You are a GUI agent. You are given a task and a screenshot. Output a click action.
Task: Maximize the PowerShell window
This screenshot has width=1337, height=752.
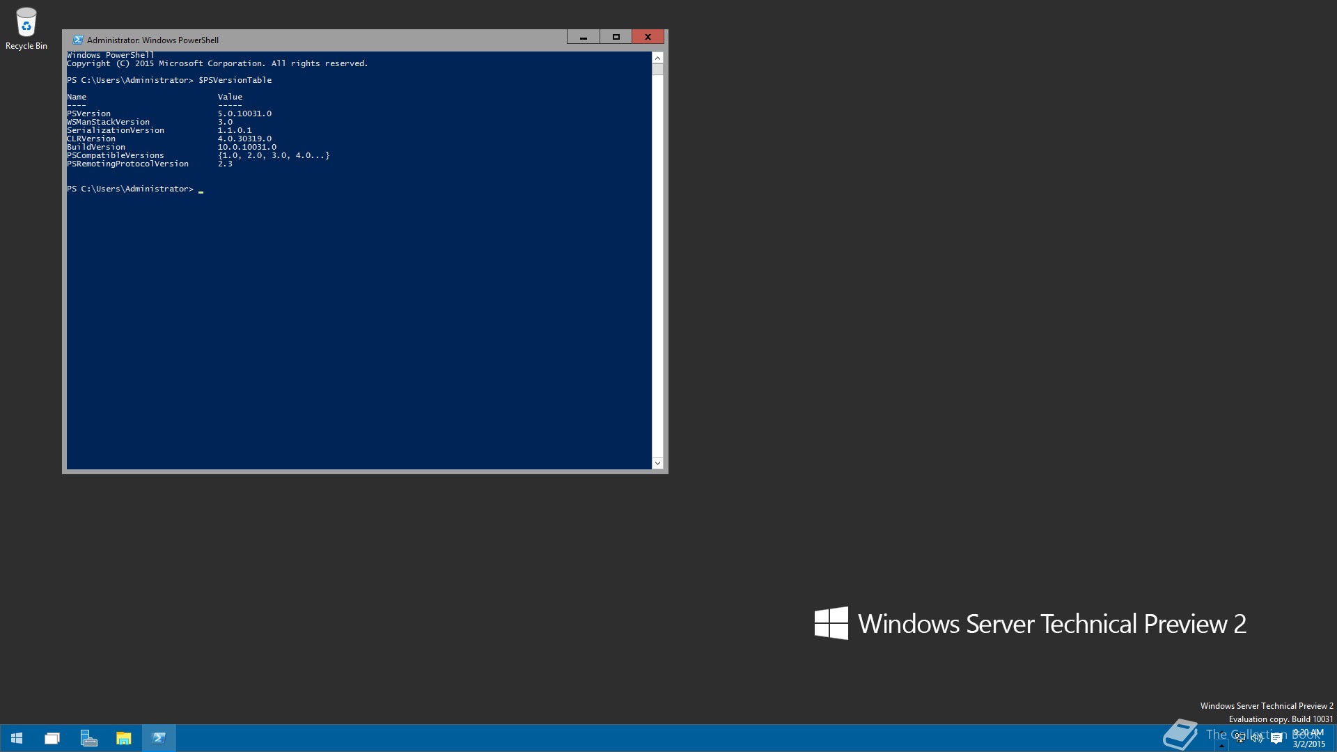click(x=616, y=38)
